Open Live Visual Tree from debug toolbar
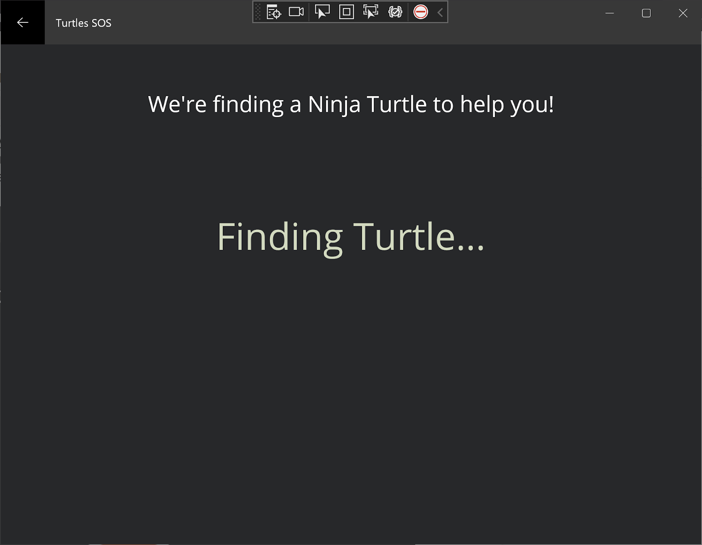The height and width of the screenshot is (545, 702). click(x=274, y=12)
